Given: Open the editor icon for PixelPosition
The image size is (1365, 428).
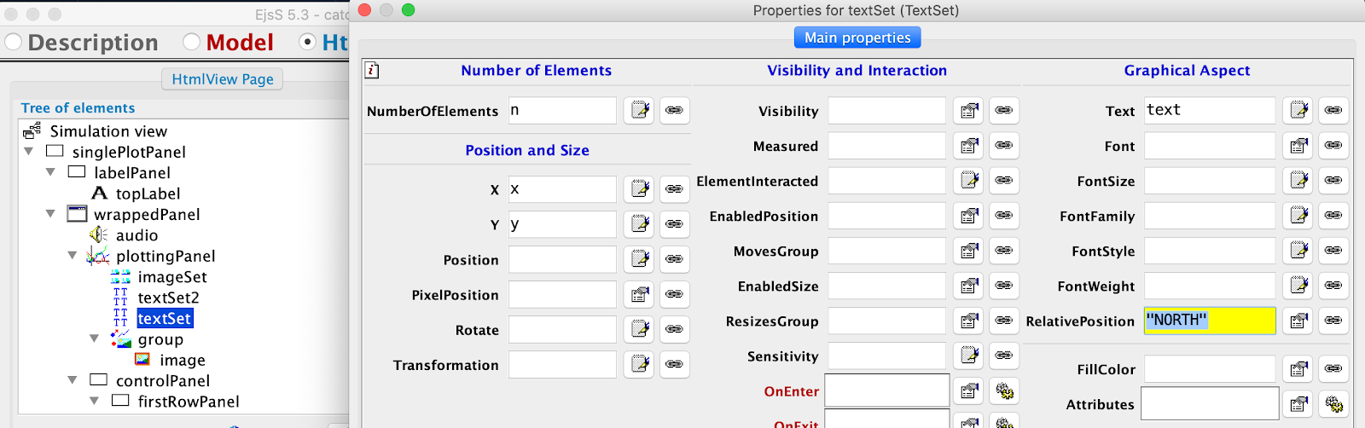Looking at the screenshot, I should pyautogui.click(x=639, y=295).
